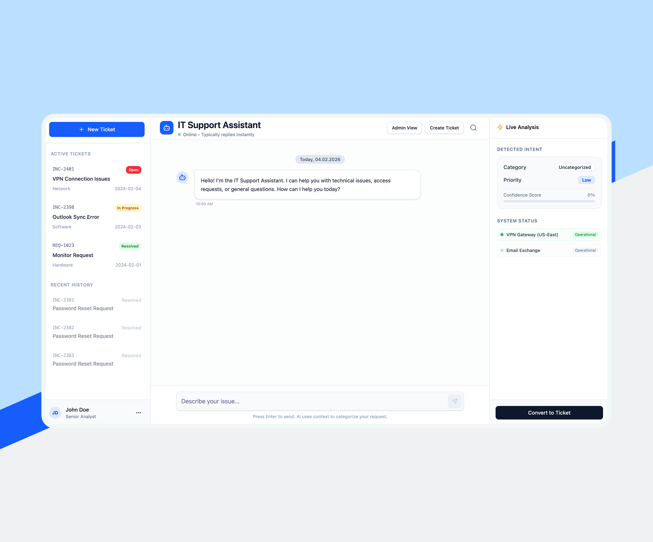
Task: Click the blue robot logo beside title
Action: pos(167,128)
